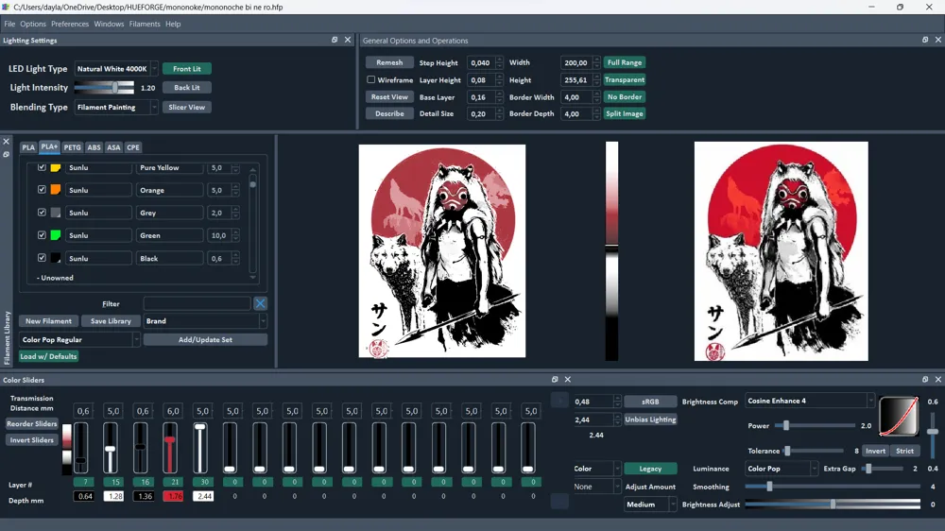
Task: Open the Medium adjust amount dropdown
Action: click(x=650, y=505)
